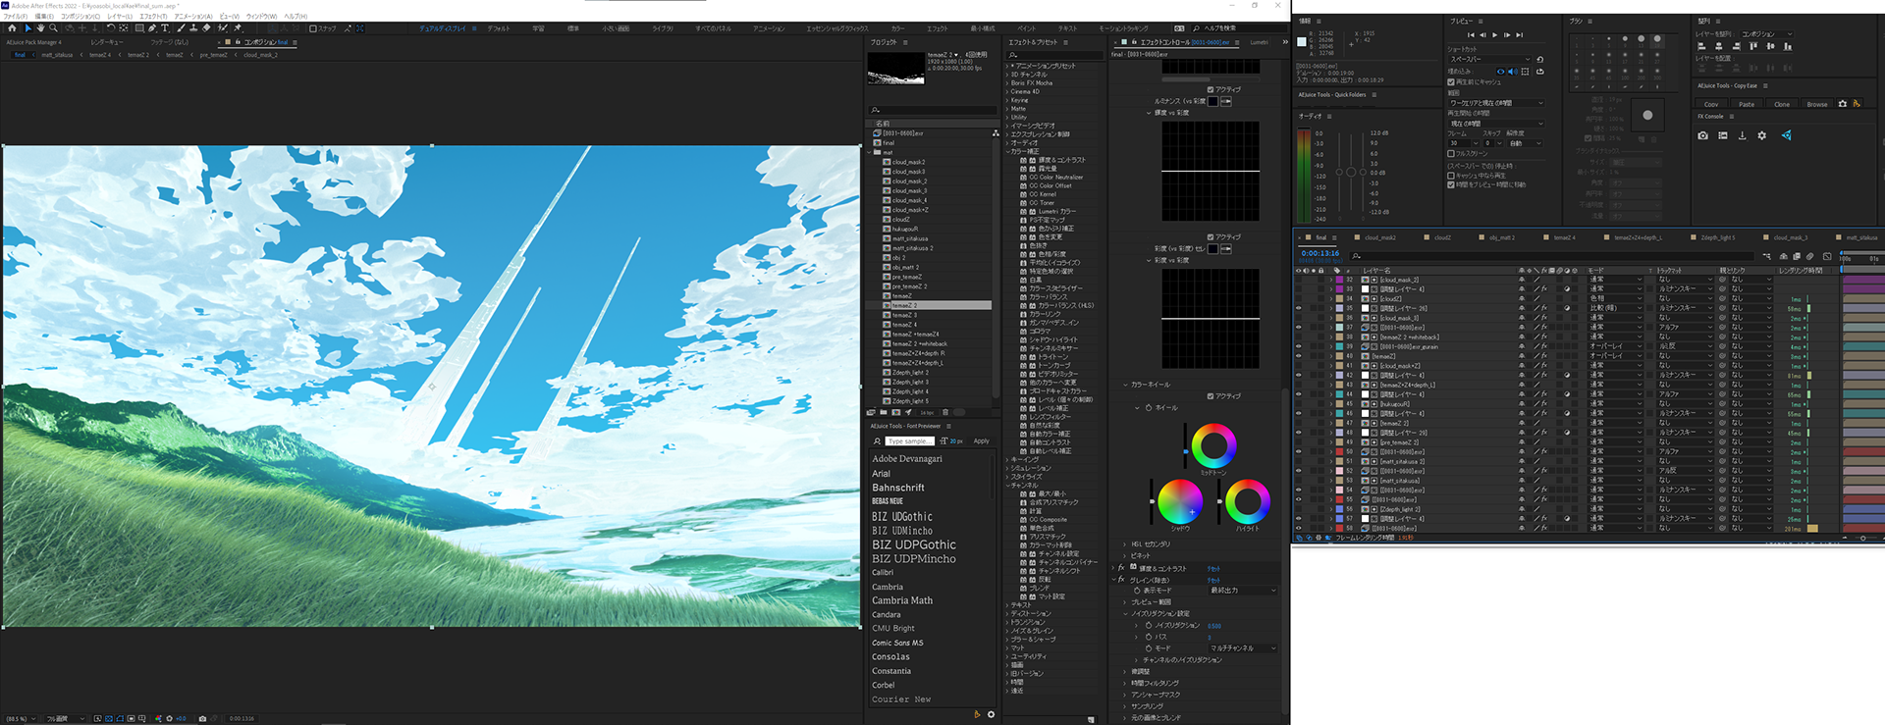Click the シャドウ color wheel

pyautogui.click(x=1180, y=501)
